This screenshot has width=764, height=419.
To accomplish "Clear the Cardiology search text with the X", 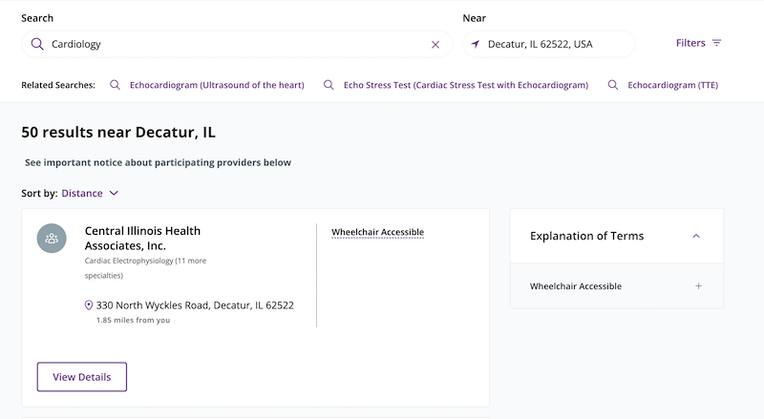I will point(435,44).
